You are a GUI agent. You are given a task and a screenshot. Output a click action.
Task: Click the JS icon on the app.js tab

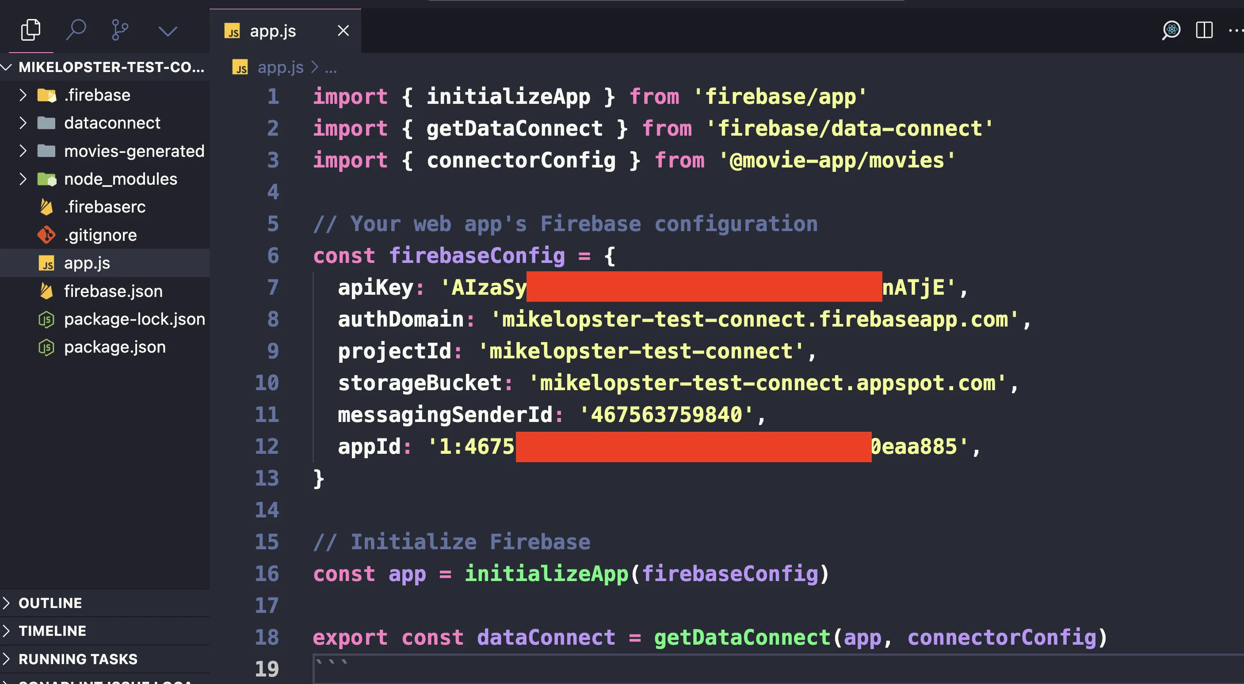[232, 31]
